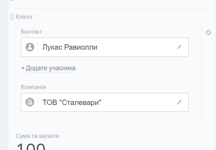This screenshot has width=216, height=150.
Task: Click the Додати учасника link
Action: tap(50, 68)
